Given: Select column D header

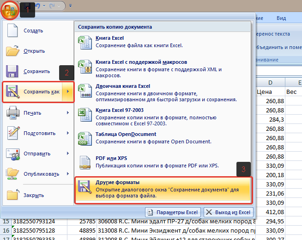Looking at the screenshot, I should tap(271, 83).
